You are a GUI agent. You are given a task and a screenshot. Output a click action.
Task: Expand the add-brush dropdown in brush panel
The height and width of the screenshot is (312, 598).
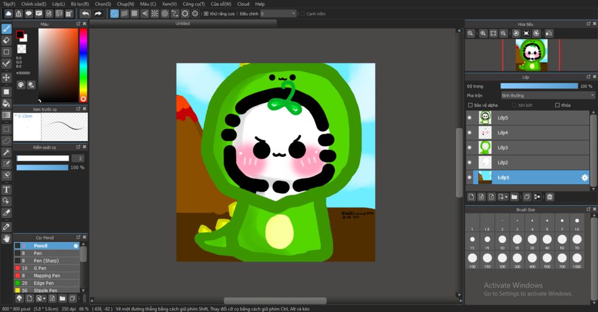(x=44, y=298)
